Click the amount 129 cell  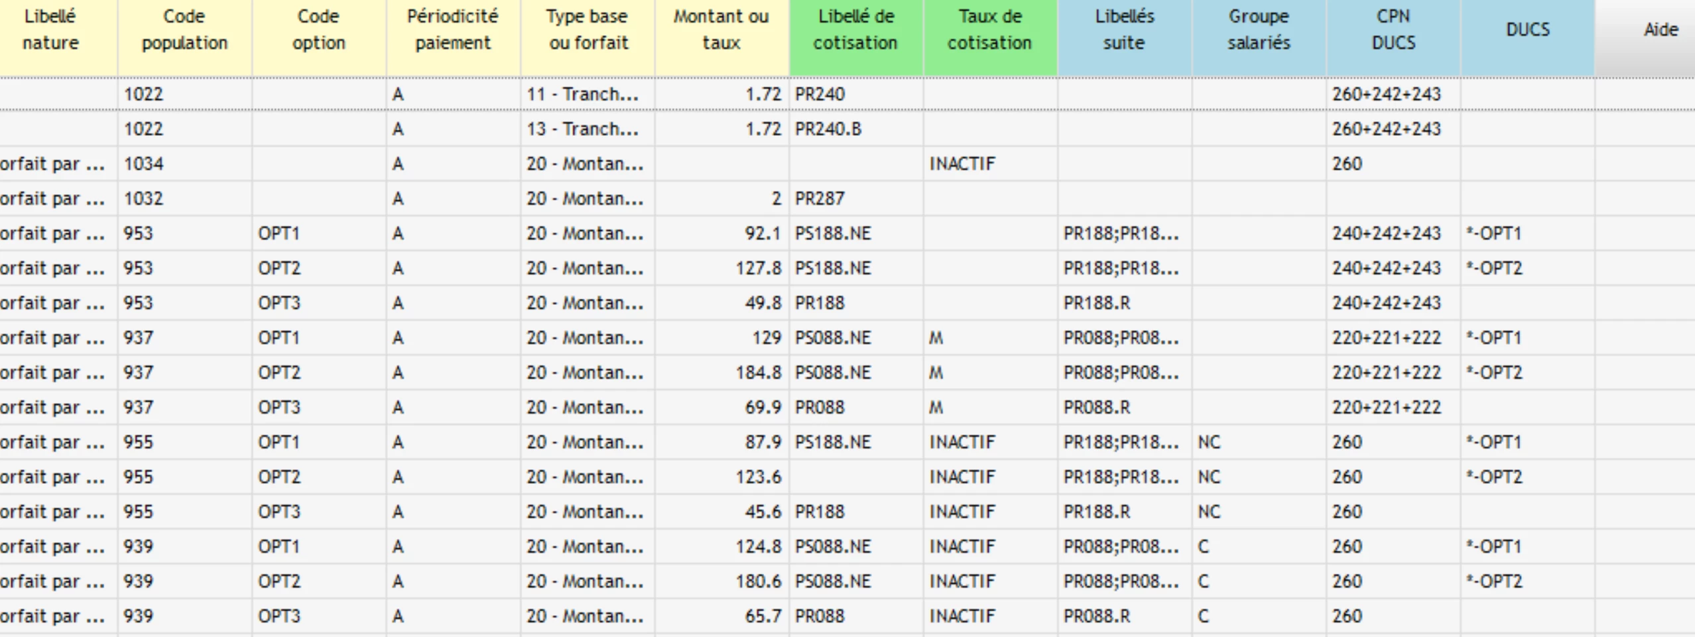pos(722,337)
